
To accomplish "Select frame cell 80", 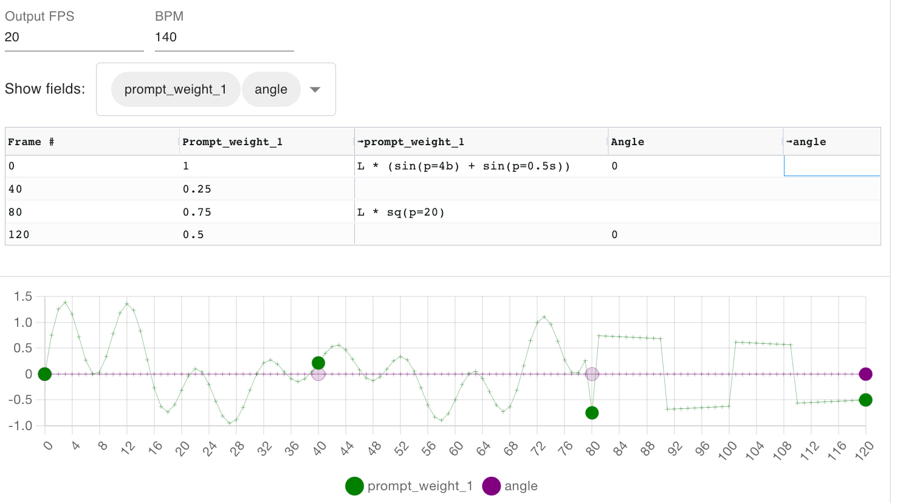I will pyautogui.click(x=92, y=212).
